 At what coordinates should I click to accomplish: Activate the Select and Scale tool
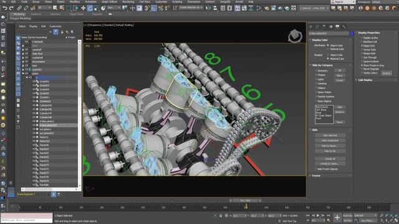pos(97,8)
